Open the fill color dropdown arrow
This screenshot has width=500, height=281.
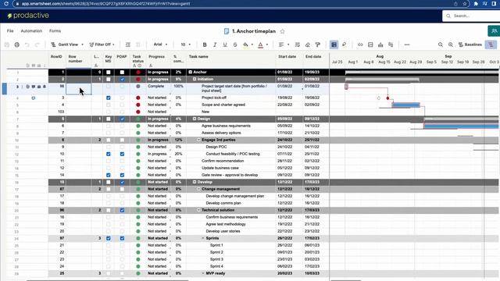tap(252, 45)
